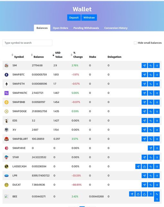164x207 pixels.
Task: Click send icon for XV
Action: point(144,130)
